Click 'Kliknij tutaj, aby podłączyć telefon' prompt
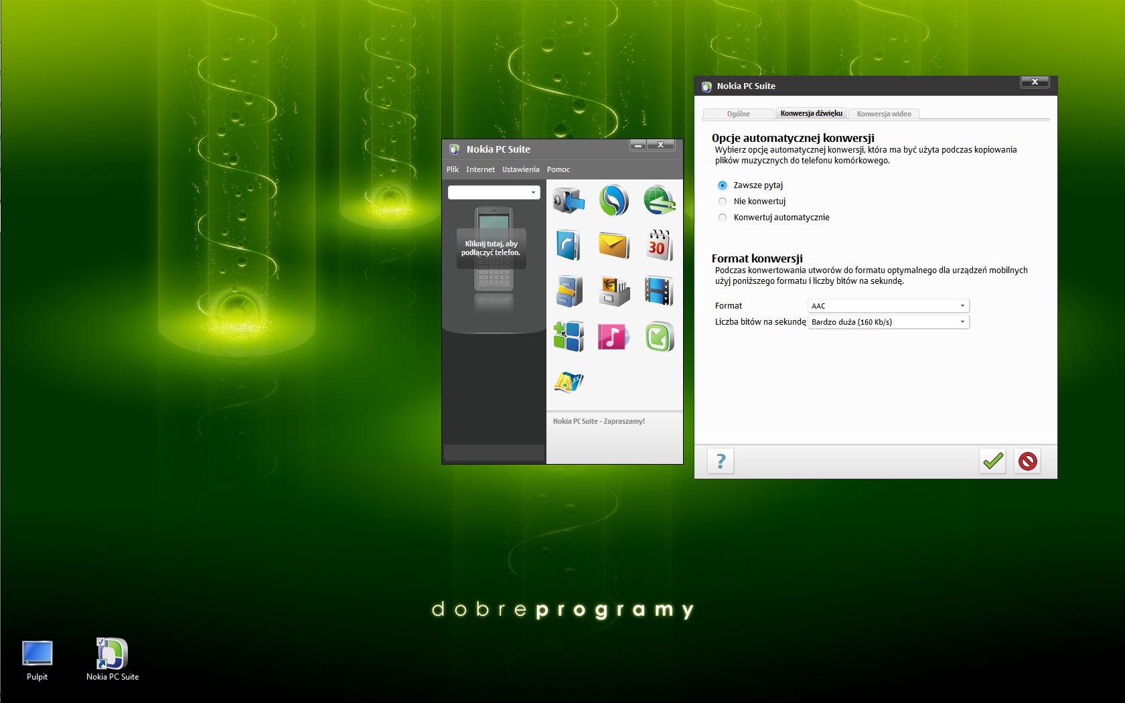Viewport: 1125px width, 703px height. coord(491,248)
